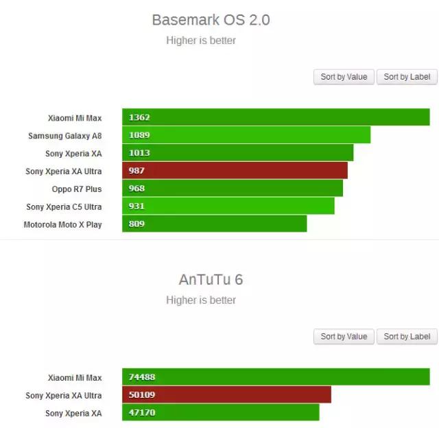
Task: Click the AnTuTu 6 chart title
Action: (x=211, y=279)
